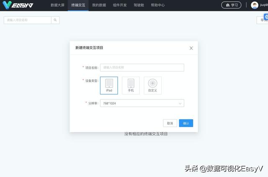
Task: Confirm with the blue 确认 button
Action: (x=186, y=123)
